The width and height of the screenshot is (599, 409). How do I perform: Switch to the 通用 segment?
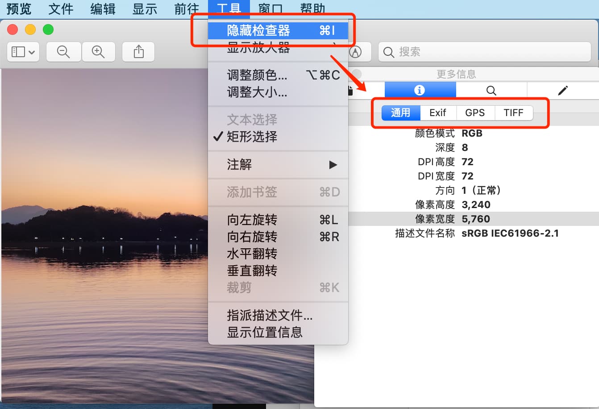401,113
